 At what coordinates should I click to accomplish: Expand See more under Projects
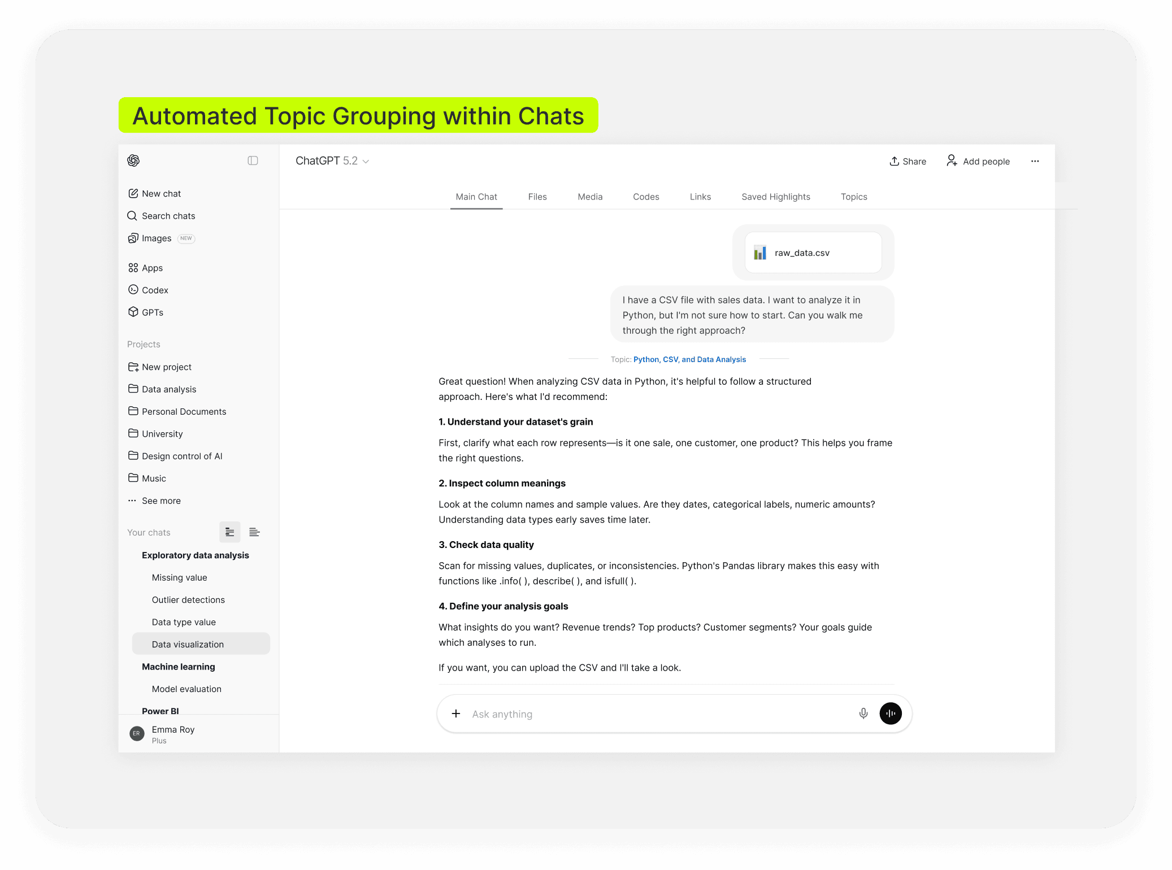[x=160, y=501]
